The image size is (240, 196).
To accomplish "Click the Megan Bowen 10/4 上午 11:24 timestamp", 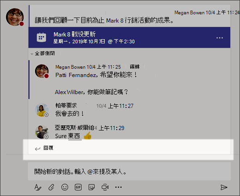I will (x=207, y=12).
